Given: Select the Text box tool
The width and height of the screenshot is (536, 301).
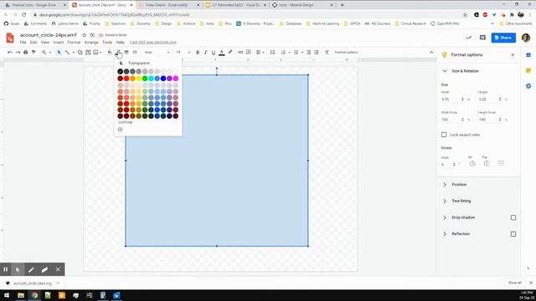Looking at the screenshot, I should coord(88,52).
